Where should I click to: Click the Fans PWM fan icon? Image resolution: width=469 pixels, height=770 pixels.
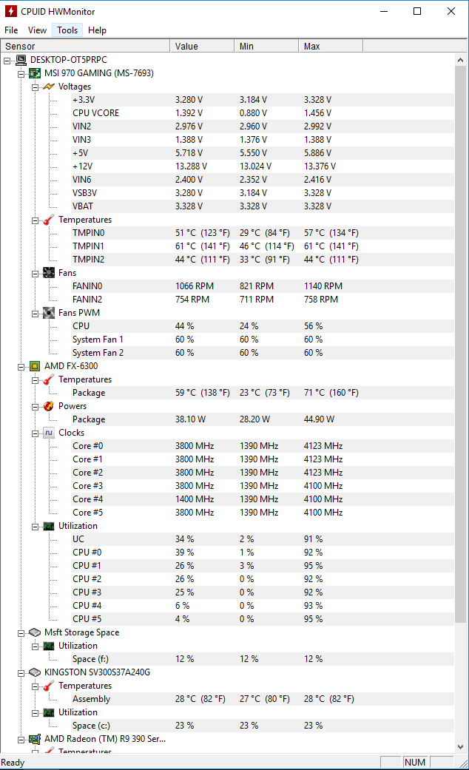[49, 313]
